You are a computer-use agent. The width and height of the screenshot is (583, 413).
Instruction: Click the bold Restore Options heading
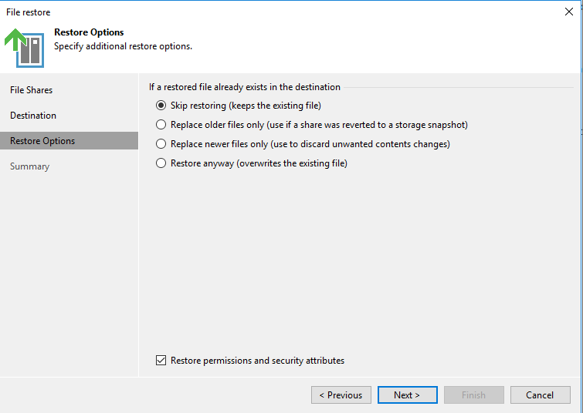pos(89,32)
